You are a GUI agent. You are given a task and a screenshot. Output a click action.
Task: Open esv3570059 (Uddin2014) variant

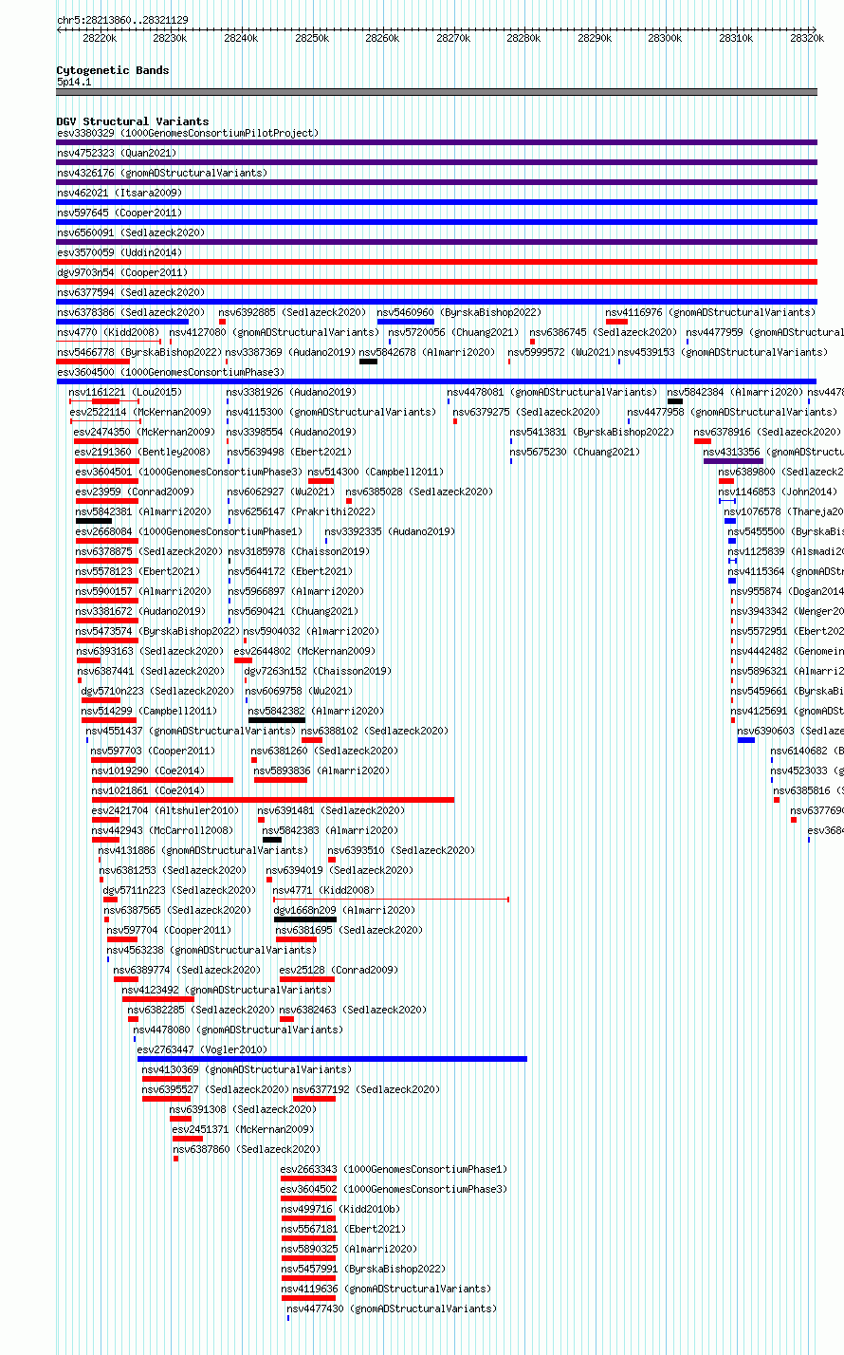(119, 252)
